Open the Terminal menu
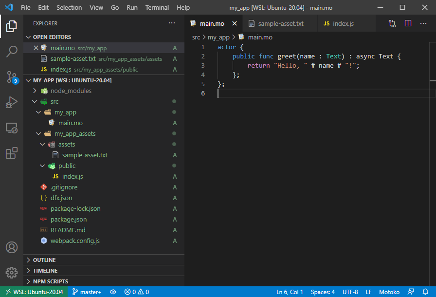436x297 pixels. click(157, 8)
